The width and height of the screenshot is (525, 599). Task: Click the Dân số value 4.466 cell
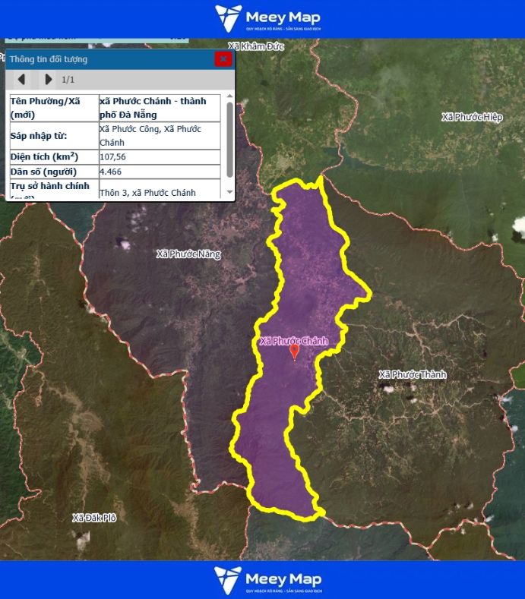(x=160, y=172)
